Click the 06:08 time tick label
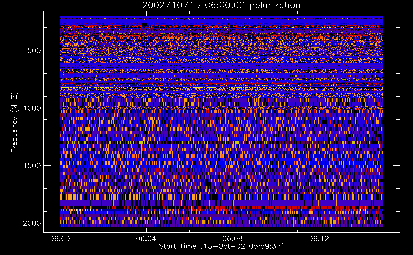Screen dimensions: 413x255 233,239
